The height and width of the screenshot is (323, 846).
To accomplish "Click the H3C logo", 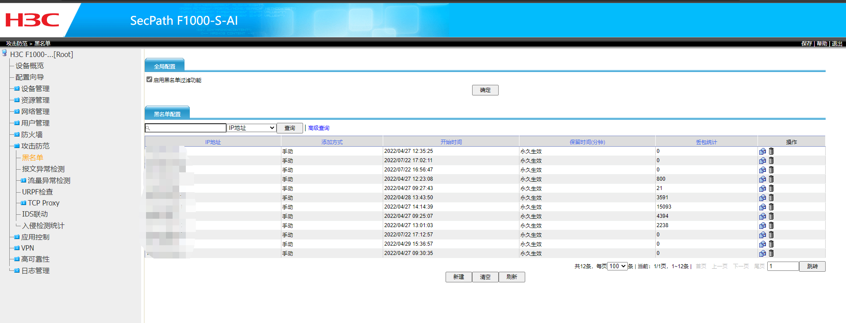I will (x=32, y=20).
